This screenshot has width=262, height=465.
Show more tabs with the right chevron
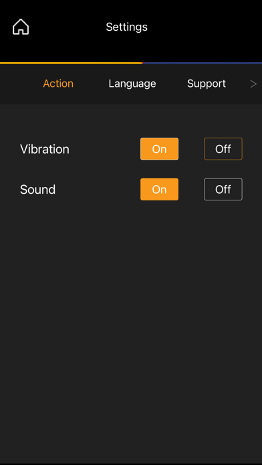(253, 84)
